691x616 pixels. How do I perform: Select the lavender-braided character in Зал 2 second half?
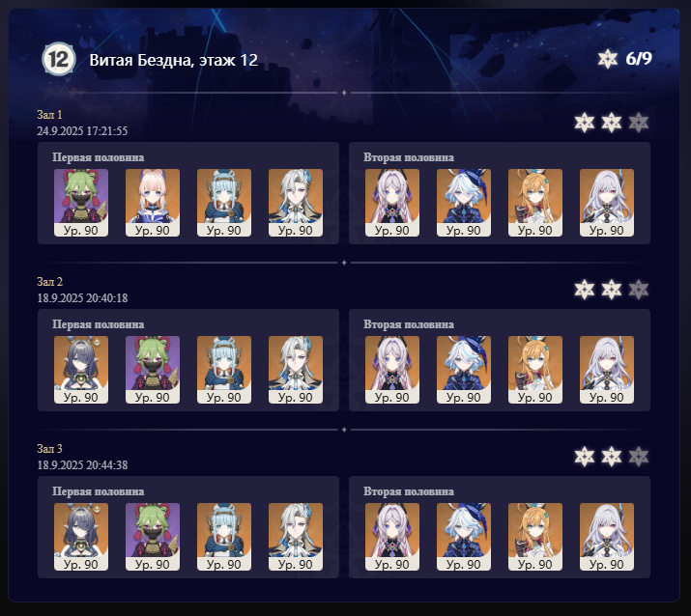click(392, 370)
